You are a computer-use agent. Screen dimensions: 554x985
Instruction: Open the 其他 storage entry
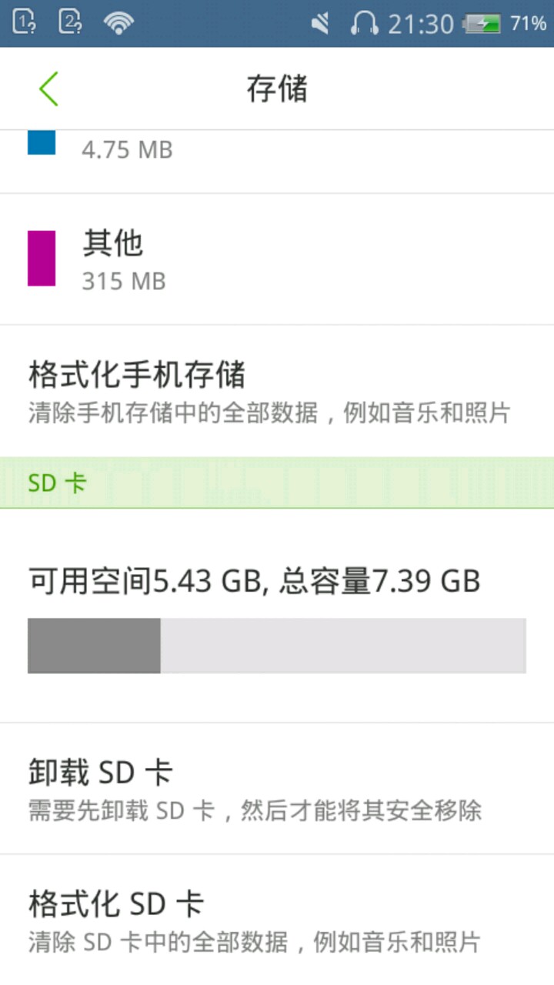(x=277, y=259)
